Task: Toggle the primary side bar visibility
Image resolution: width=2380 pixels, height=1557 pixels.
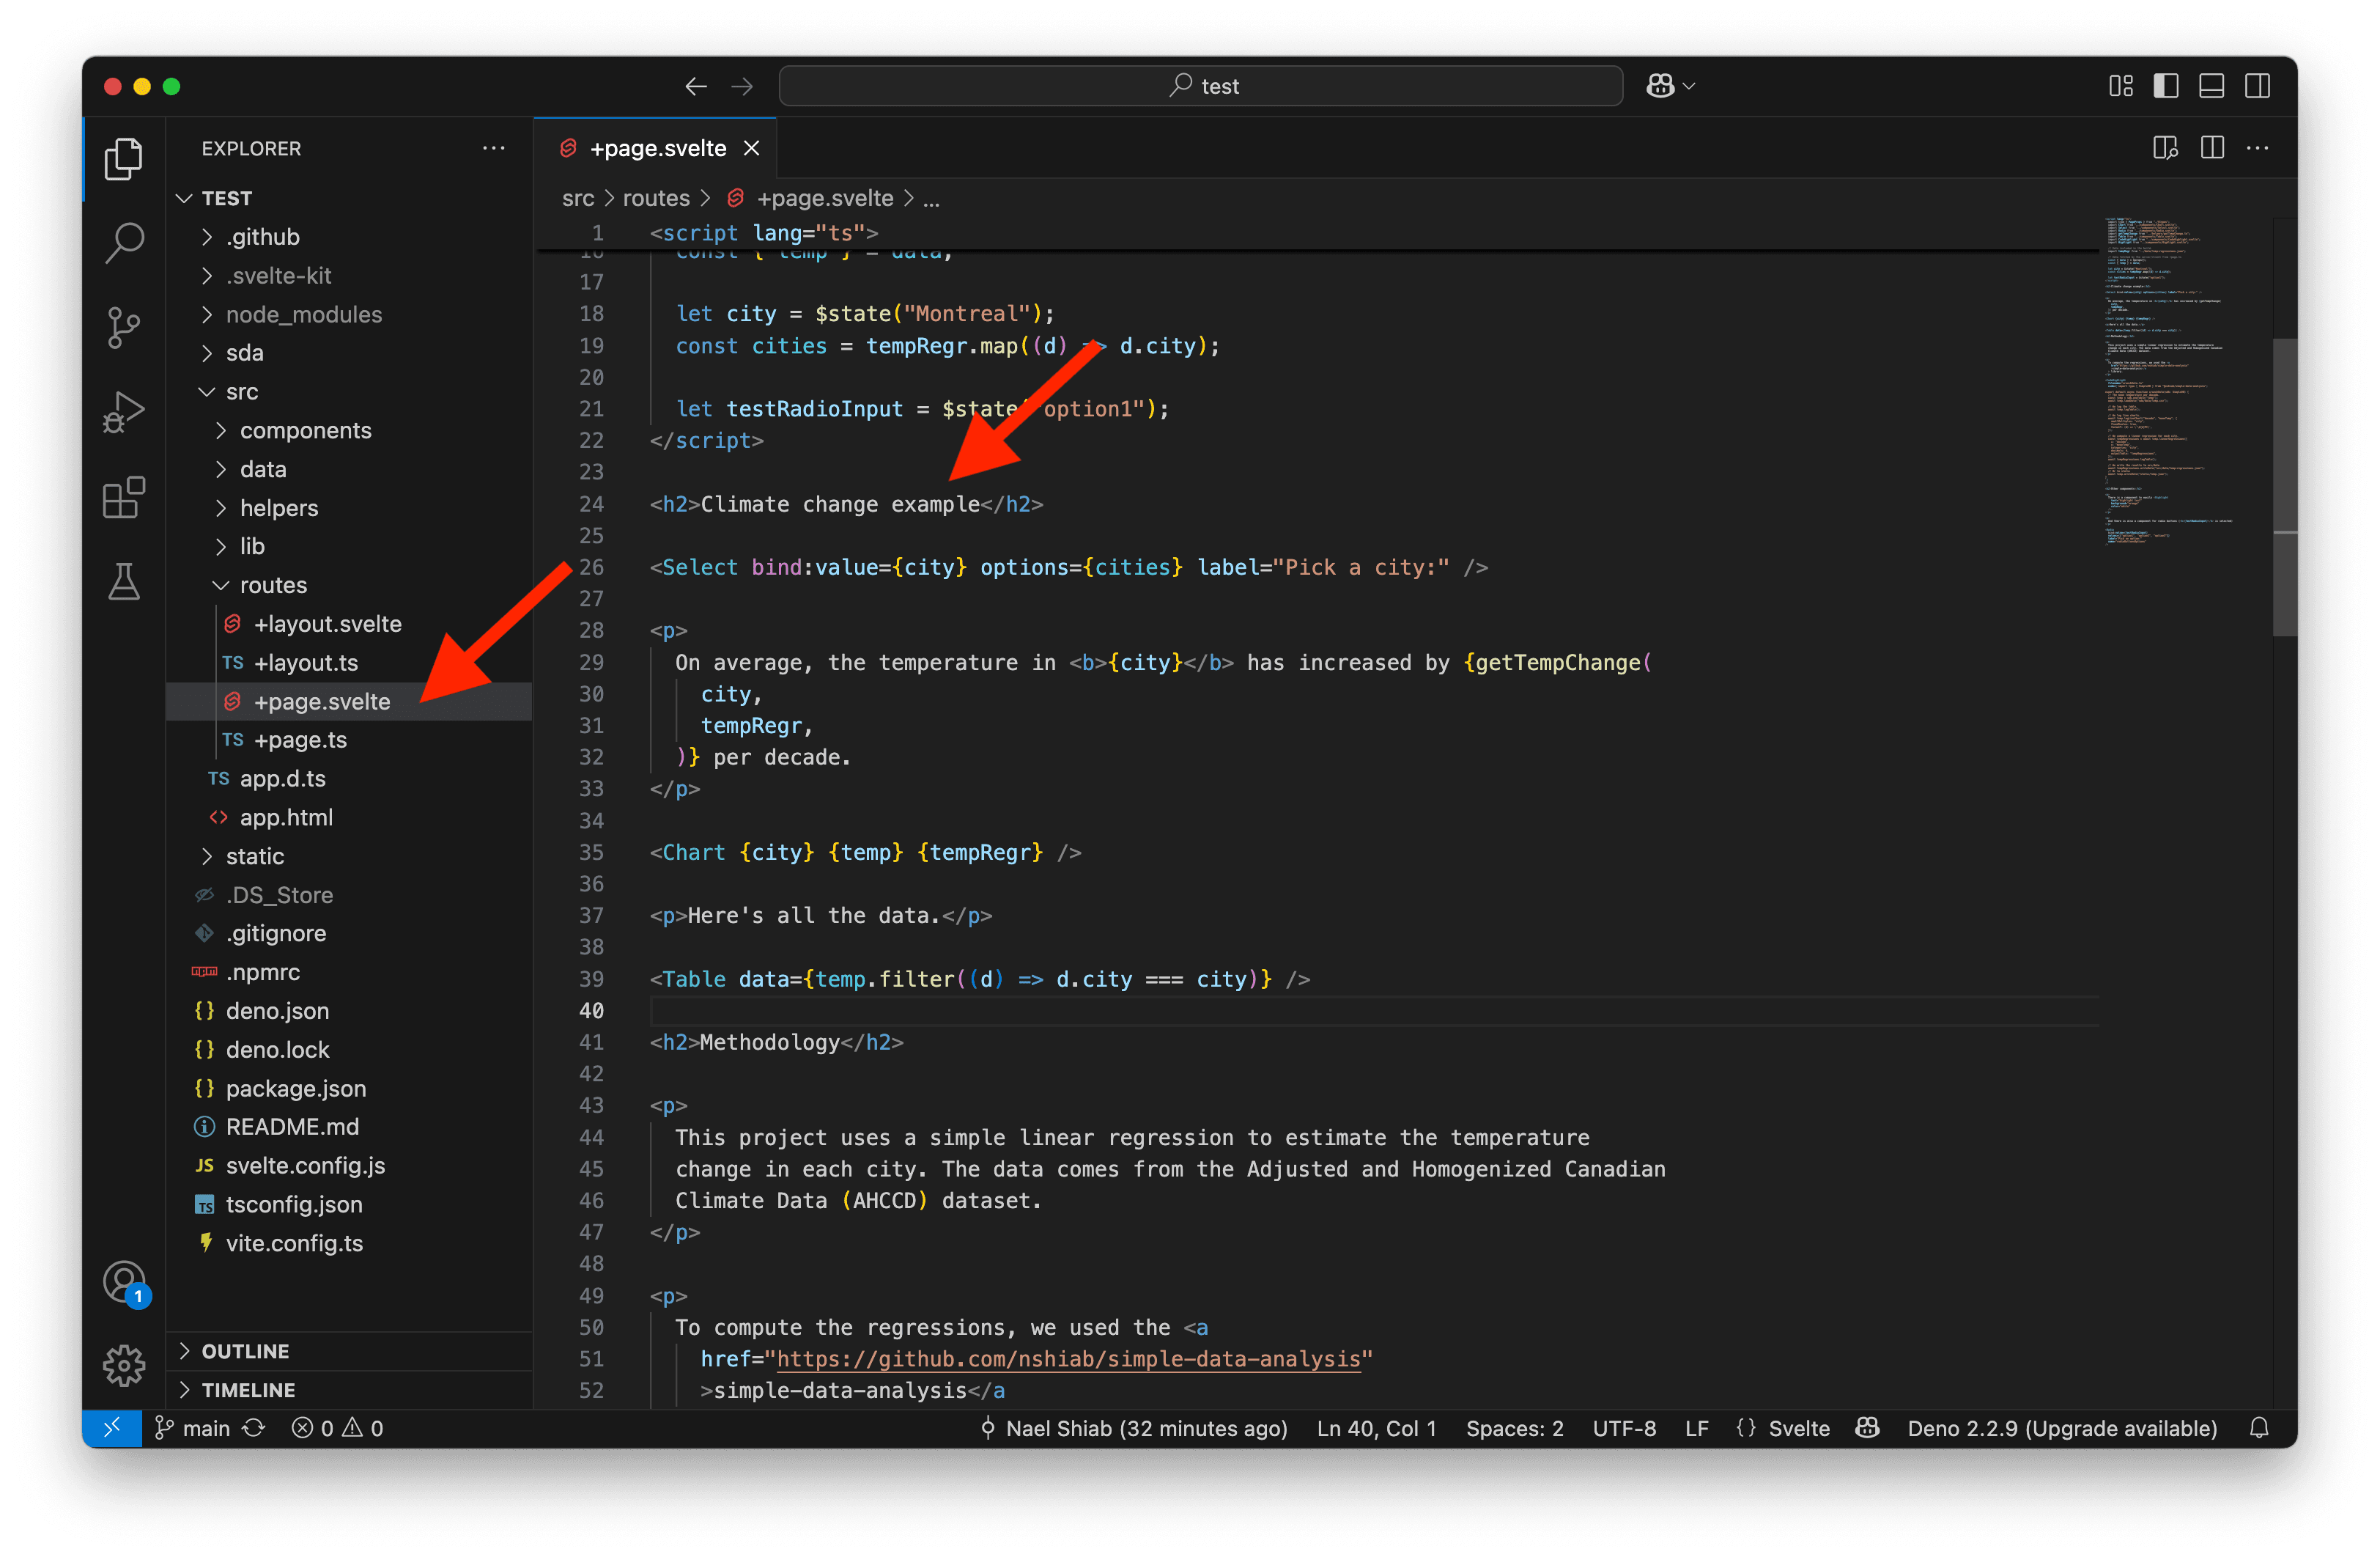Action: [x=2166, y=86]
